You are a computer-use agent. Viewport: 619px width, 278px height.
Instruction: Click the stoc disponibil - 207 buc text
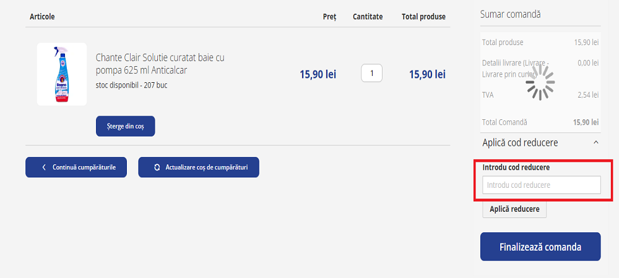click(x=131, y=85)
